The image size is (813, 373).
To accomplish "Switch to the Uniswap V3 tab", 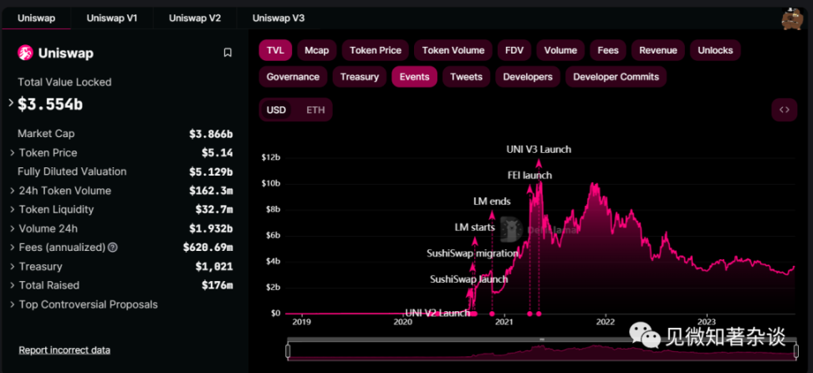I will [279, 18].
